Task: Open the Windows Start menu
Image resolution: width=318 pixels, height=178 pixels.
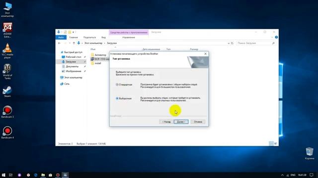Action: point(3,175)
